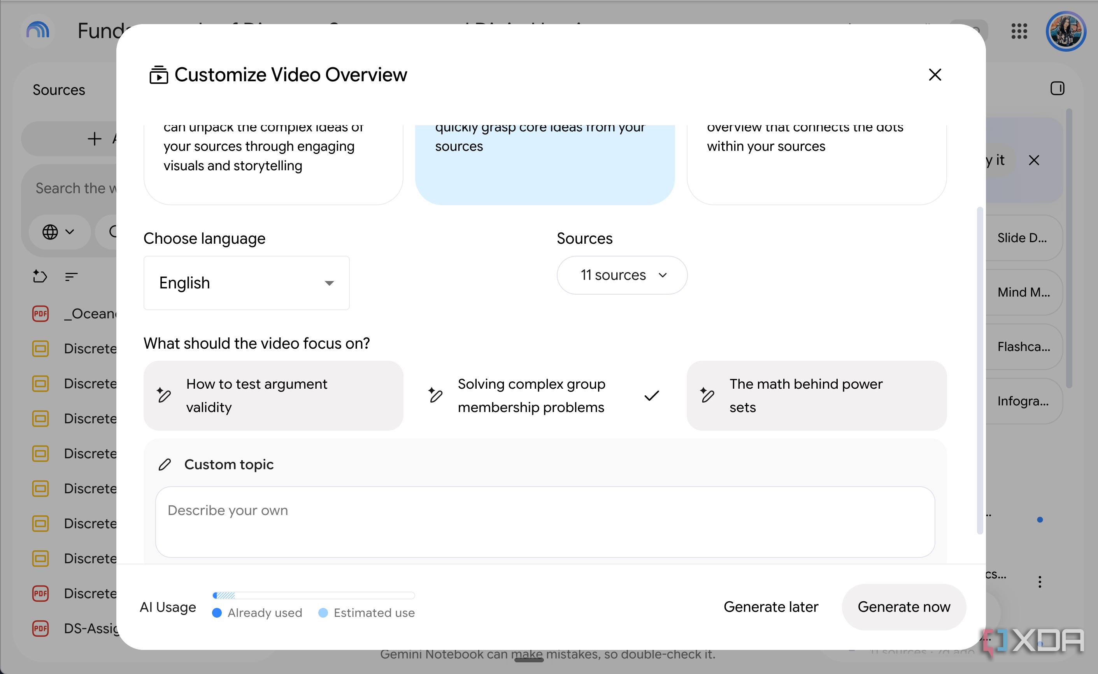Screen dimensions: 1098x674
Task: Open the Google apps grid icon
Action: [x=1019, y=31]
